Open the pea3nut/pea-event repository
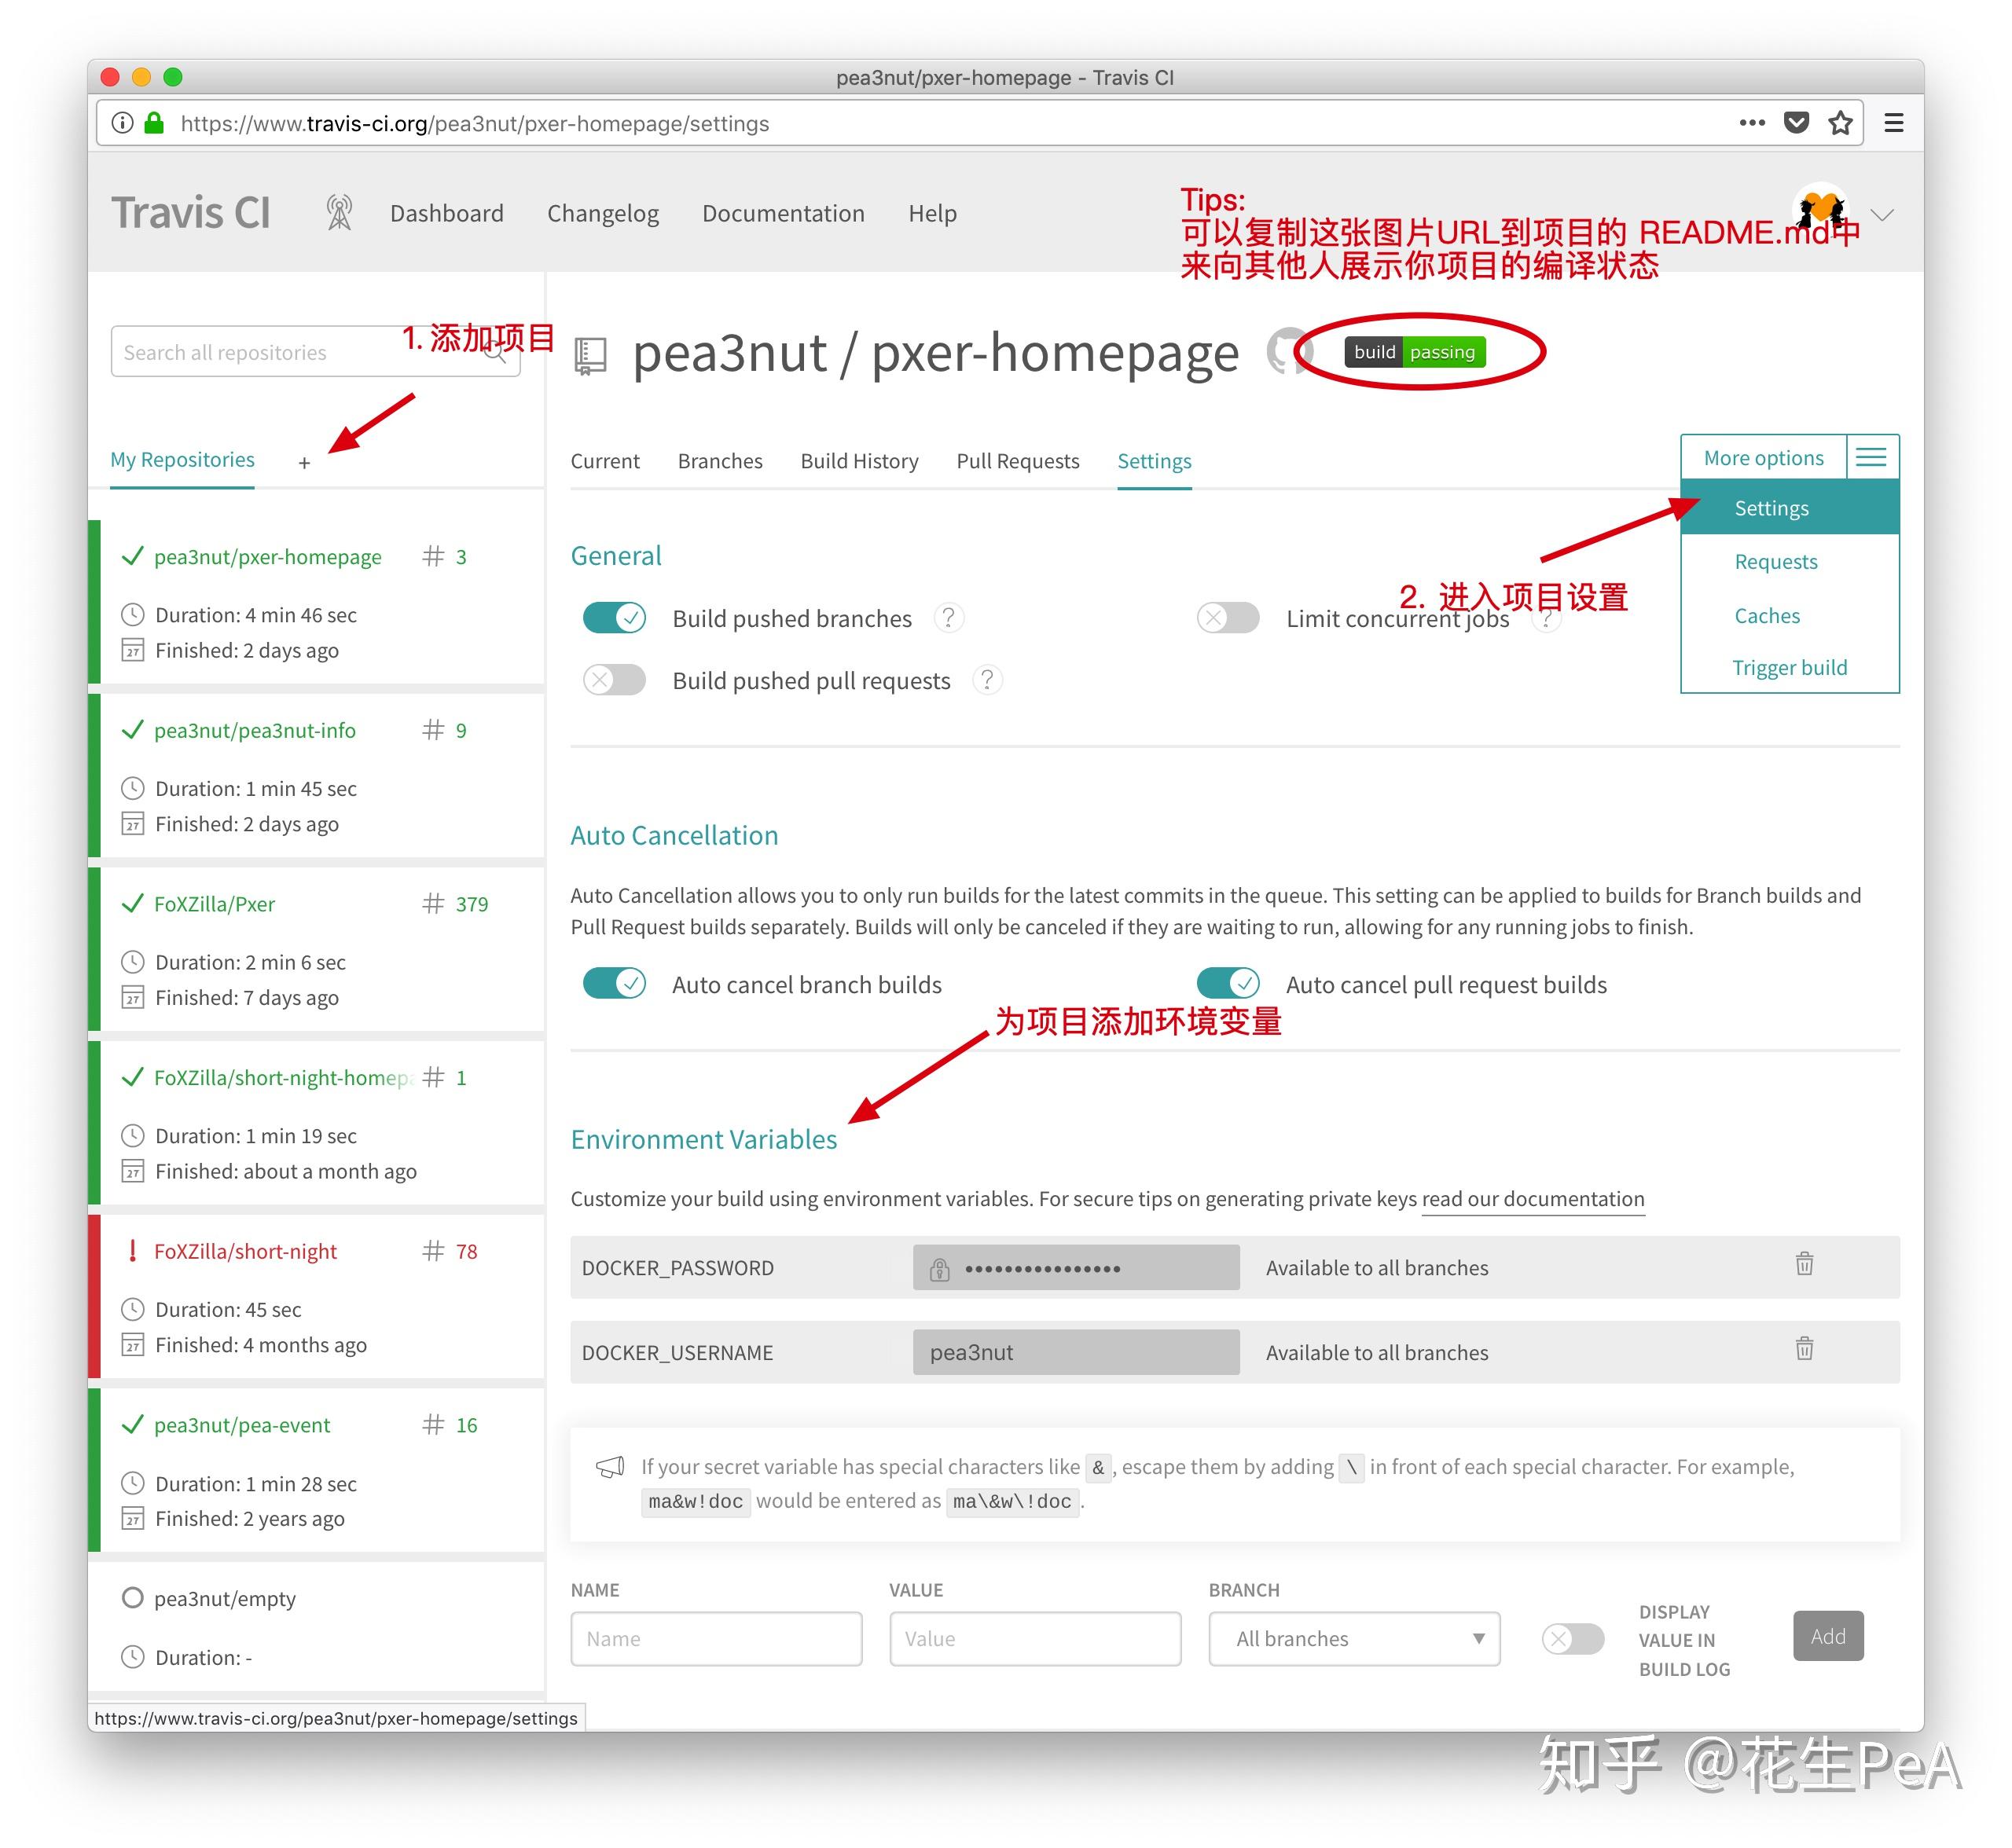Screen dimensions: 2012x1848 (x=242, y=1425)
